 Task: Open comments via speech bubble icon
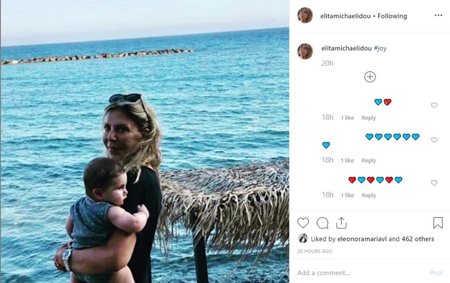(x=322, y=223)
